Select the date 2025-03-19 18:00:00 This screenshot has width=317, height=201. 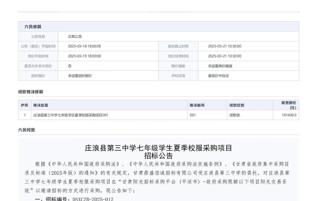(x=85, y=56)
